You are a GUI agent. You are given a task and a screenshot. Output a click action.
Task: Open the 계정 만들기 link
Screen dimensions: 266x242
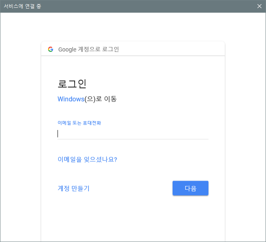tap(73, 188)
